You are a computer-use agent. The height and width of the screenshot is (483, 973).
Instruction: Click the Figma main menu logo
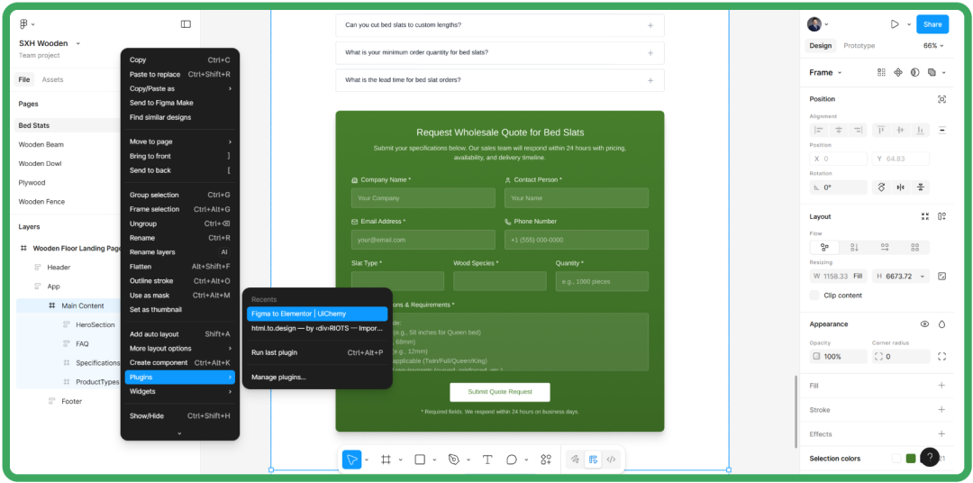tap(23, 24)
